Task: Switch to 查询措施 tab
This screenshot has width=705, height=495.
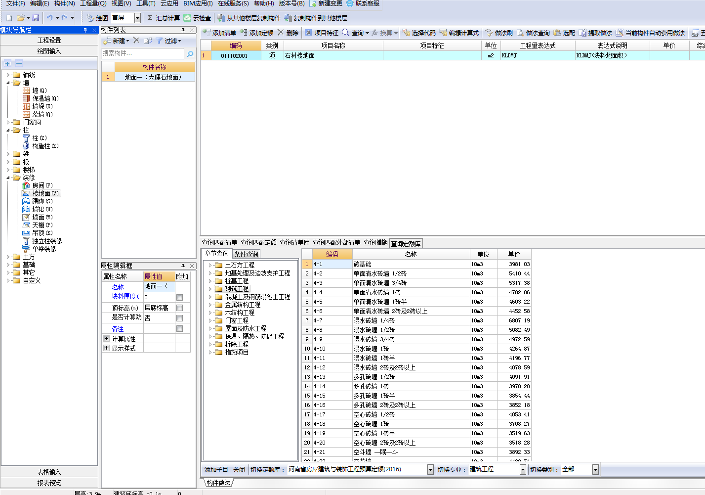Action: pyautogui.click(x=376, y=242)
